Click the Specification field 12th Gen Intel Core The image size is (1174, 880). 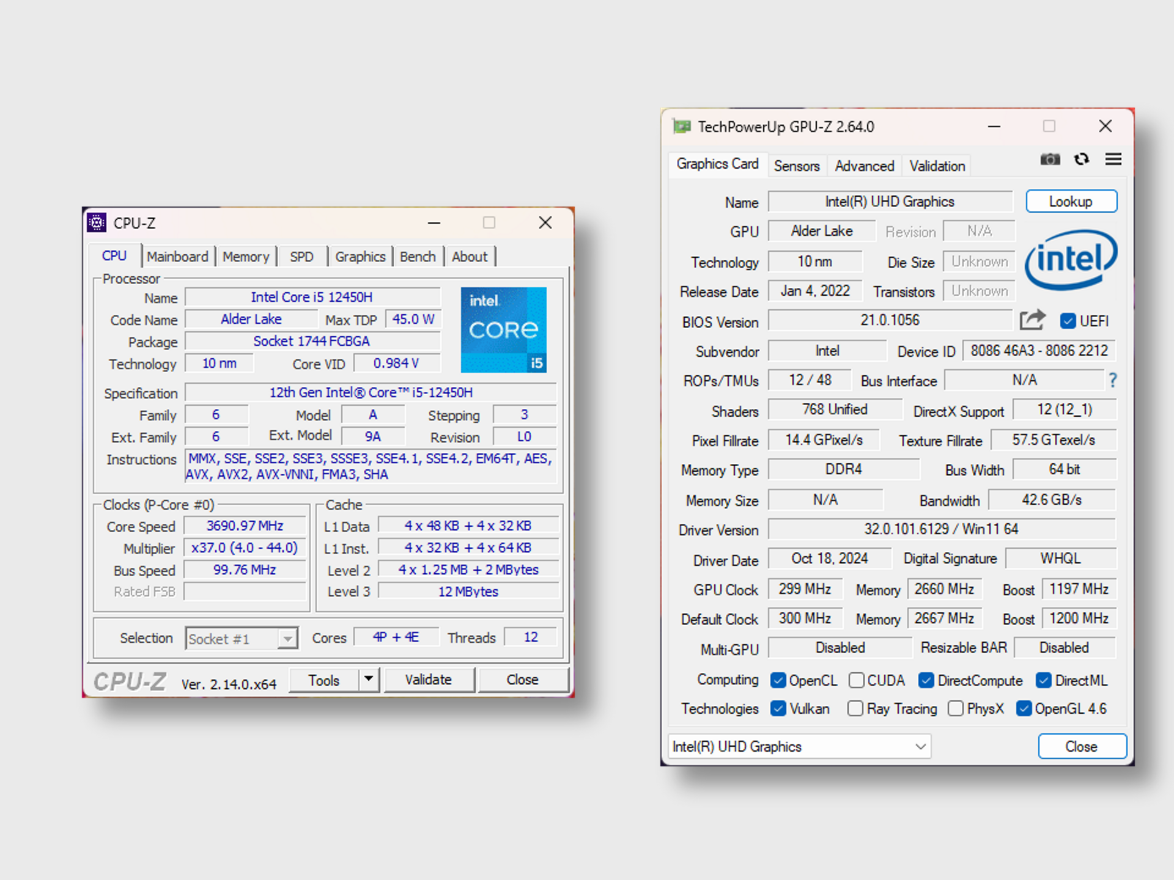[371, 392]
